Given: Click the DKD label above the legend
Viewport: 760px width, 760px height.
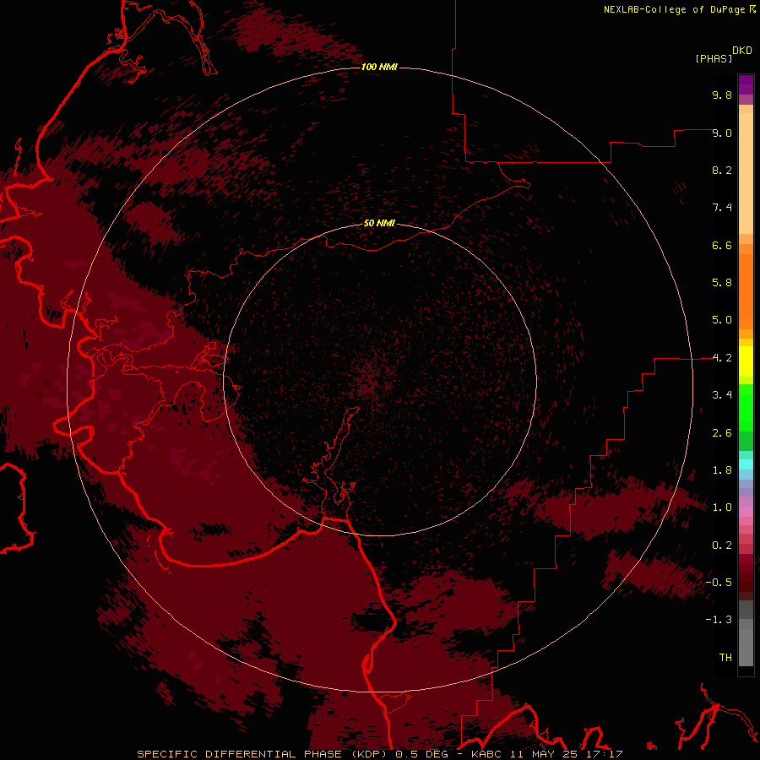Looking at the screenshot, I should pos(742,51).
